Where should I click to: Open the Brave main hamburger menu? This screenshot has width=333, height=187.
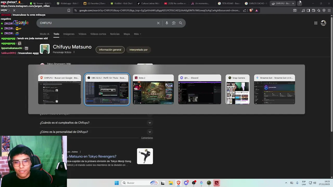click(329, 10)
